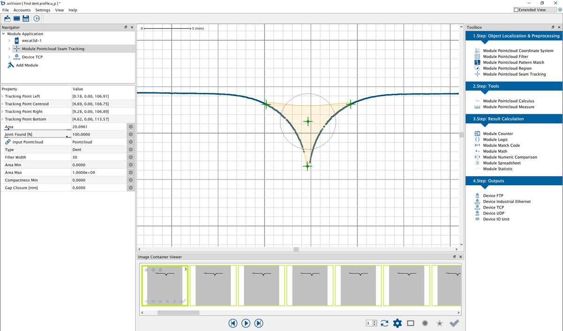Screen dimensions: 563x331
Task: Toggle the gear icon beside Filter Width
Action: [x=130, y=157]
